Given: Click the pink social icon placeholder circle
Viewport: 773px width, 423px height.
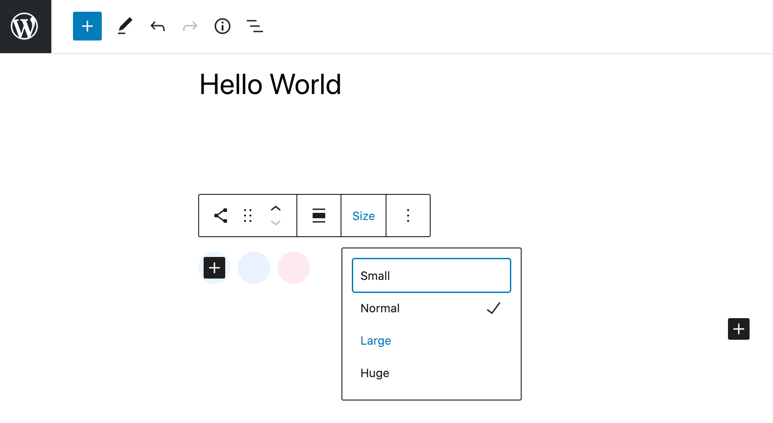Looking at the screenshot, I should click(x=294, y=268).
